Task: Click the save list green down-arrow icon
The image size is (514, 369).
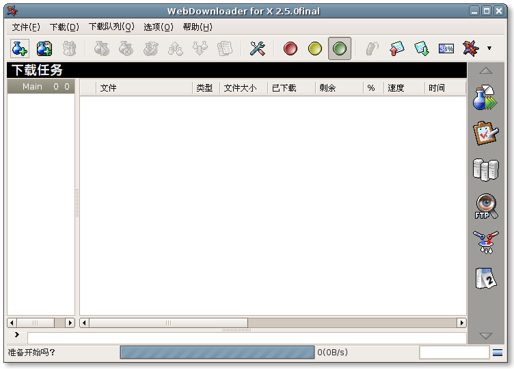Action: (x=422, y=49)
